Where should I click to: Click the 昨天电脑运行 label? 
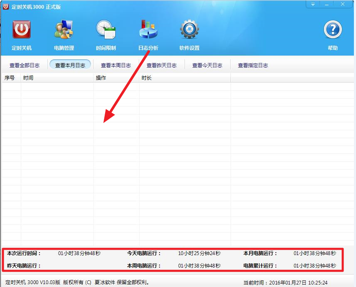click(24, 265)
